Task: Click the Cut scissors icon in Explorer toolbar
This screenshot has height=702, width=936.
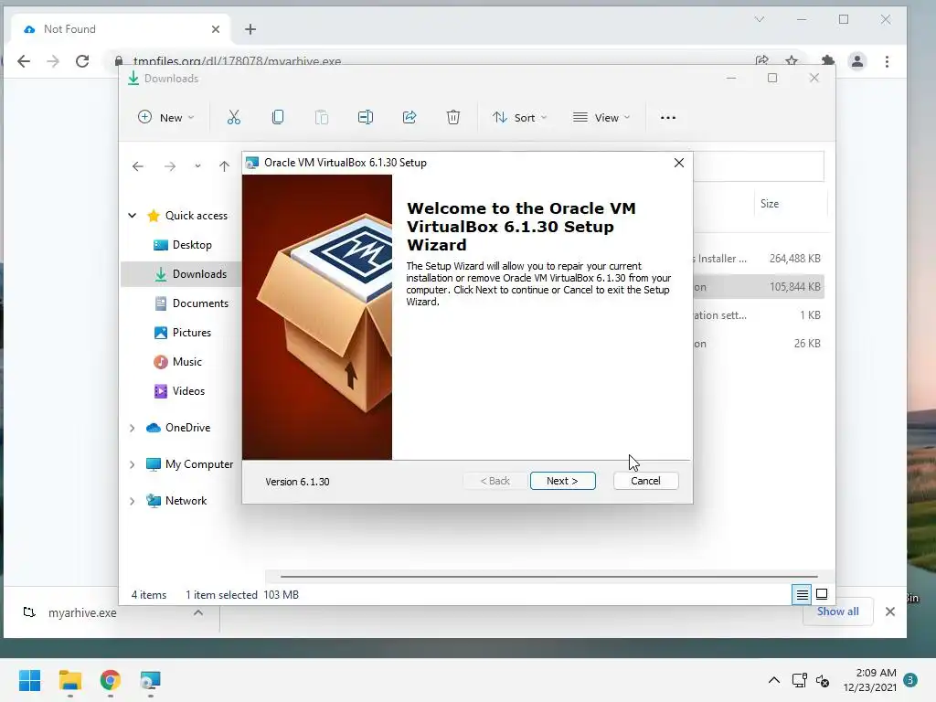Action: click(x=233, y=118)
